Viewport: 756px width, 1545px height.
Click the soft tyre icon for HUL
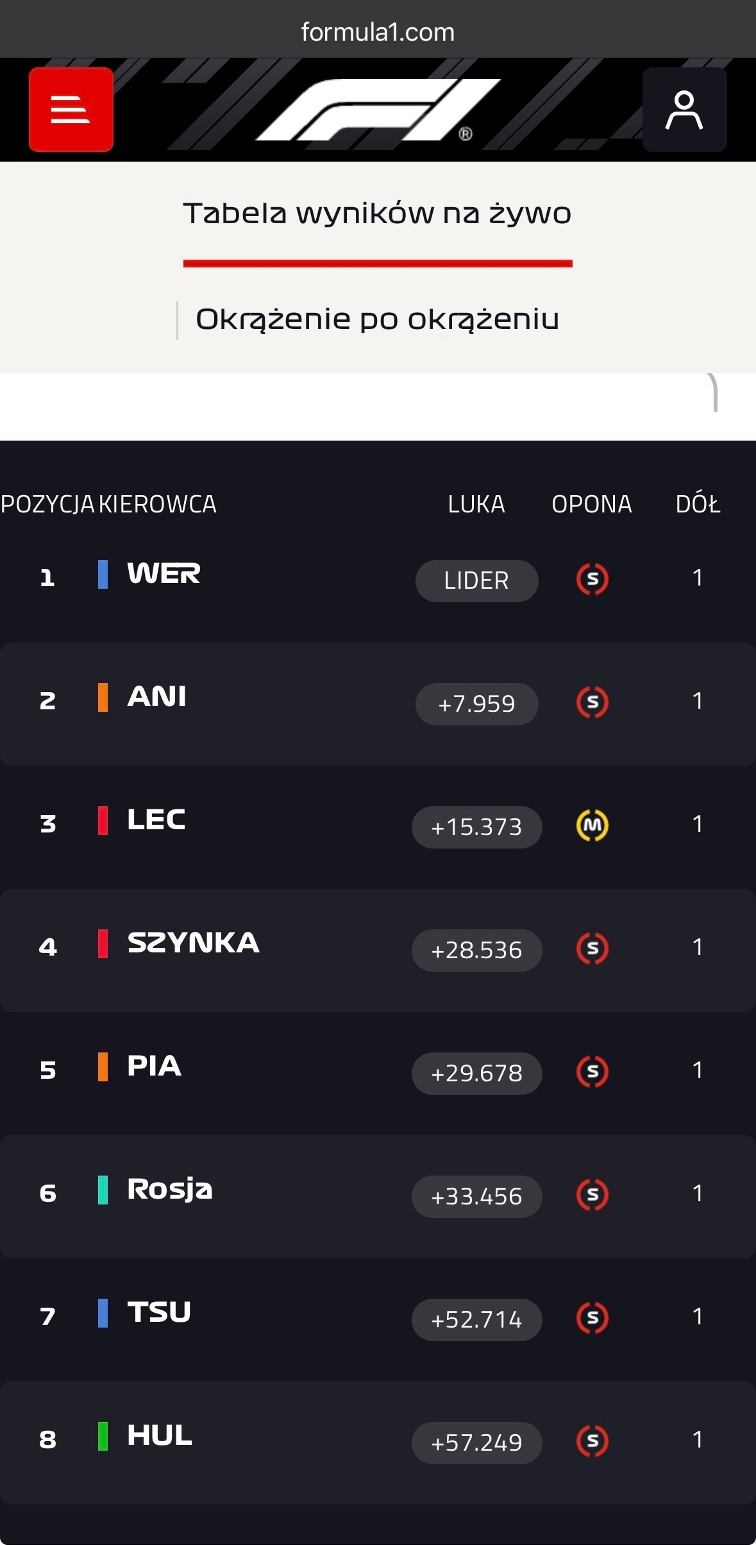592,1441
